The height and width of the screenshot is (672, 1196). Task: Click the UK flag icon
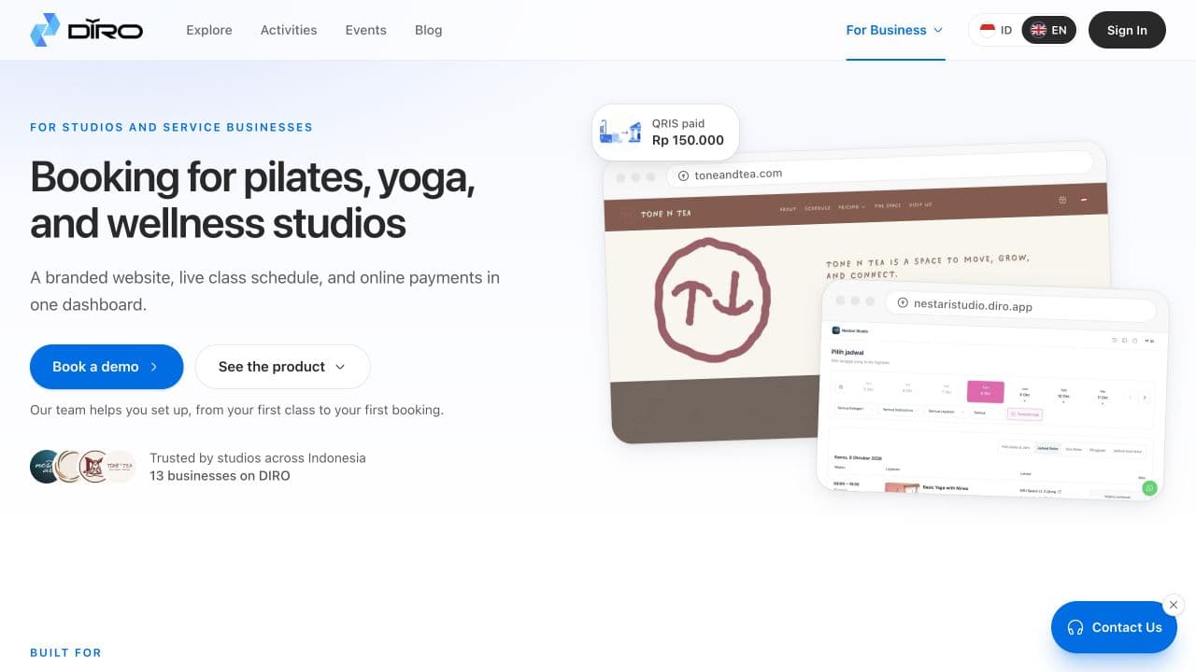(1038, 30)
